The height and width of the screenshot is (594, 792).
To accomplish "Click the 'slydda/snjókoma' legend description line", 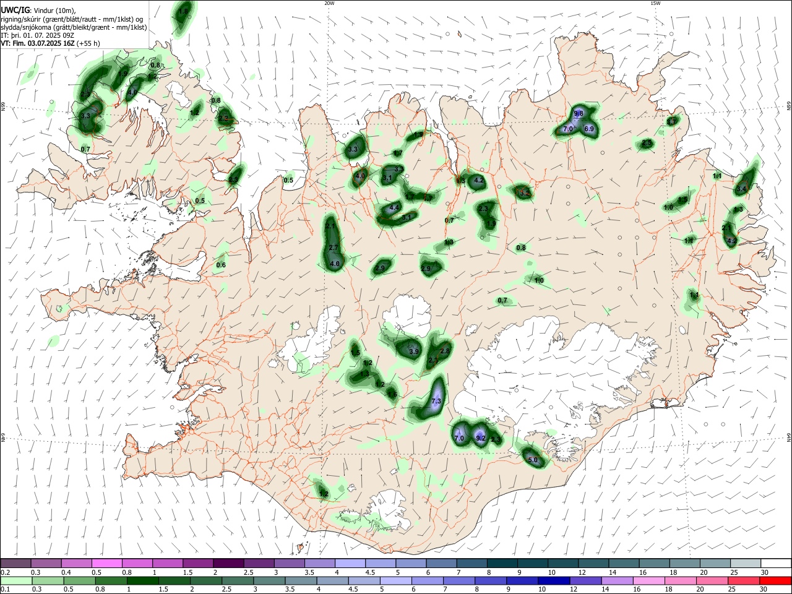I will [x=74, y=27].
